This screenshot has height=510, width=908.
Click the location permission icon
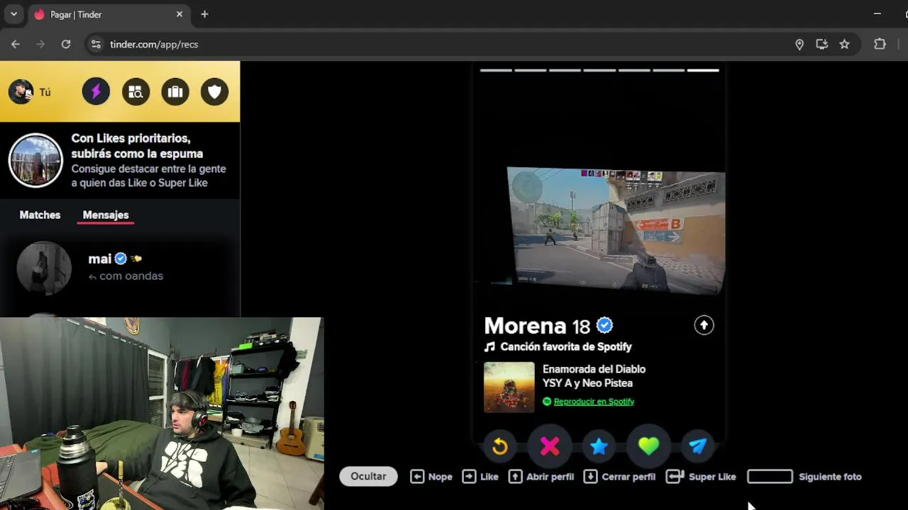pyautogui.click(x=799, y=44)
